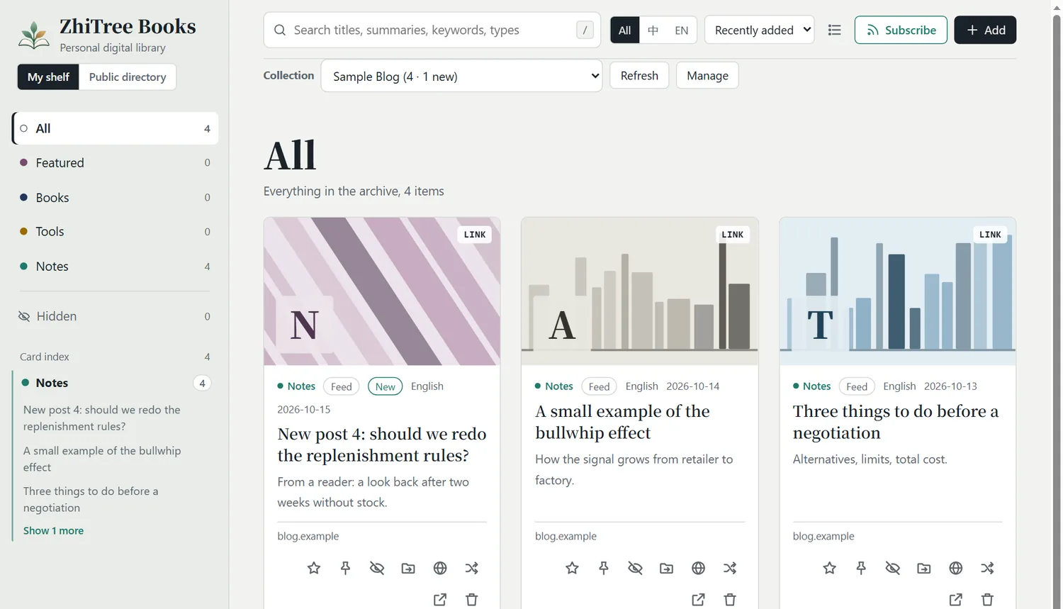Delete the 'New post 4' card
1063x609 pixels.
point(471,600)
